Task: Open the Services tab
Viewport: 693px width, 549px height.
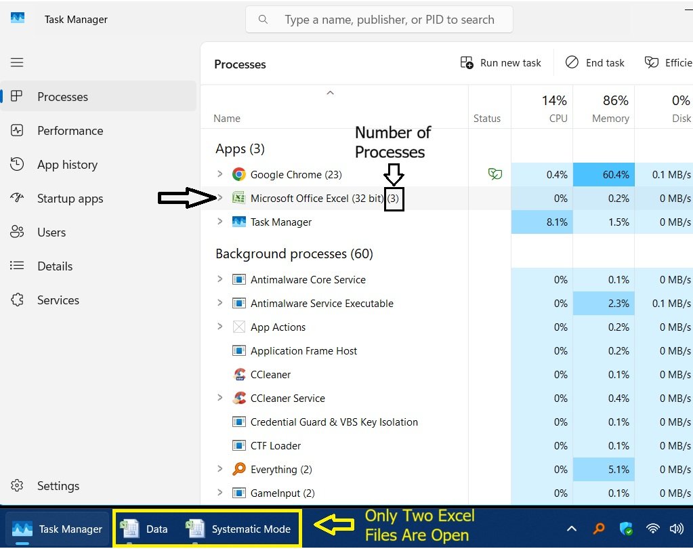Action: pyautogui.click(x=98, y=300)
